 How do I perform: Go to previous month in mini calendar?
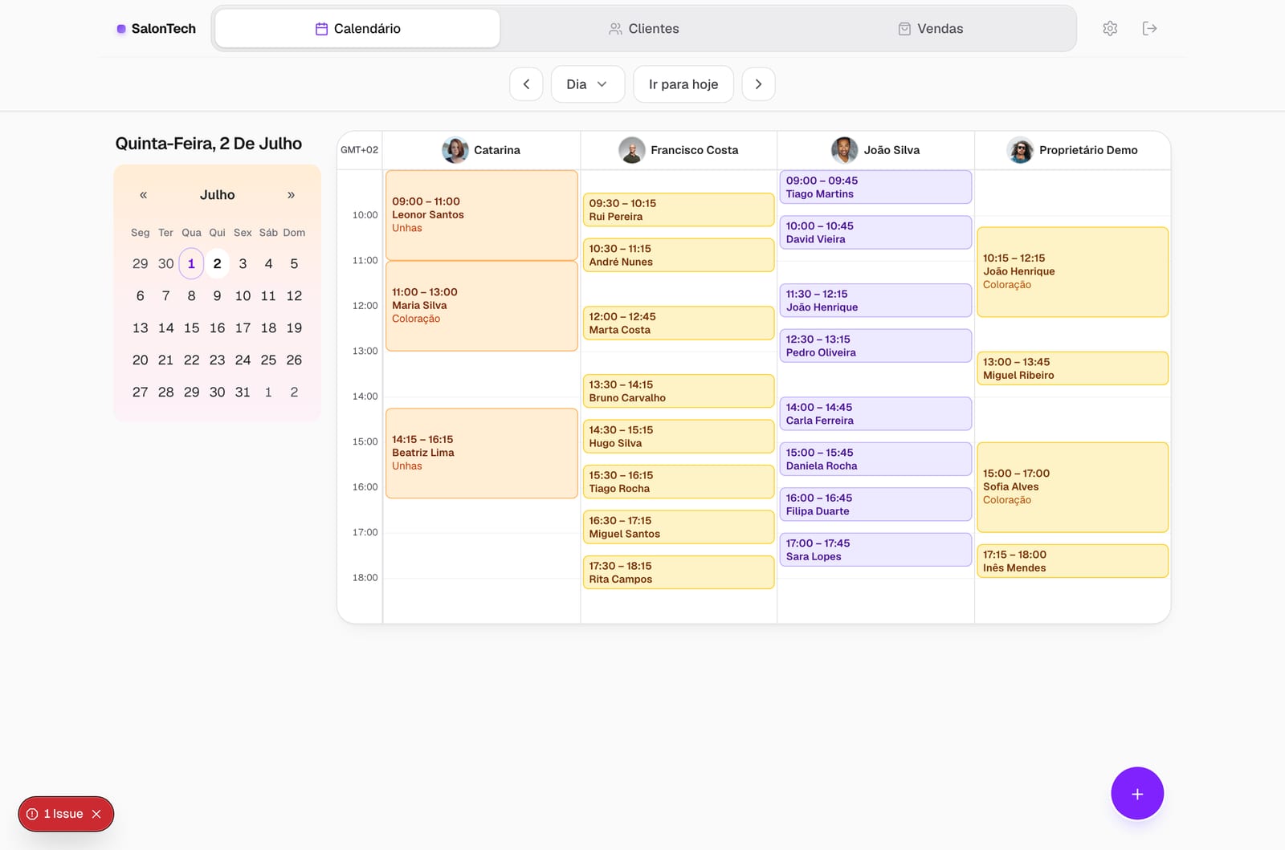(x=143, y=195)
